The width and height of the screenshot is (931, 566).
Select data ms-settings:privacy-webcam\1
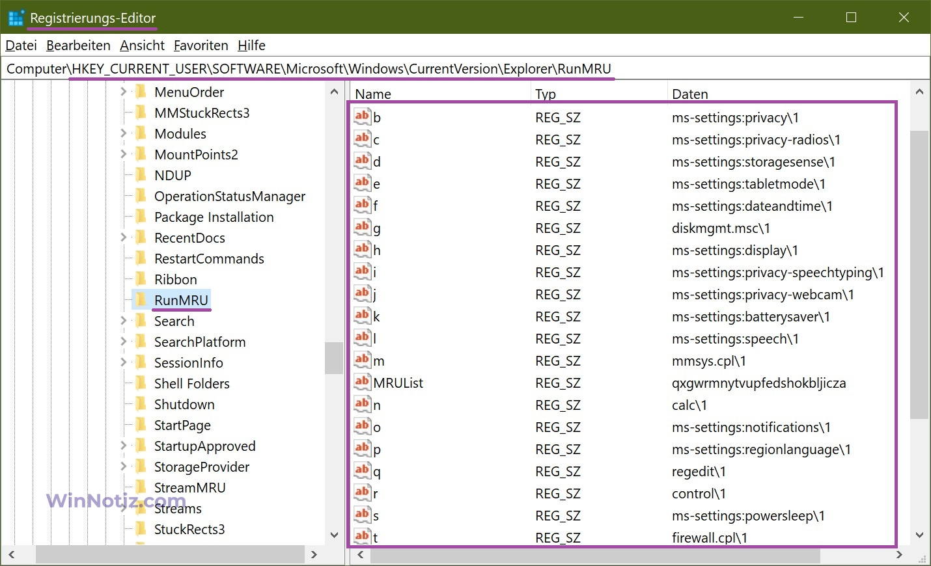(763, 295)
